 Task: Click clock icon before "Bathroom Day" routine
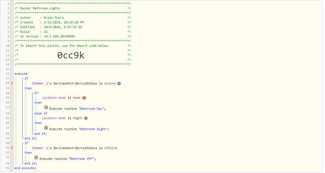coord(46,108)
